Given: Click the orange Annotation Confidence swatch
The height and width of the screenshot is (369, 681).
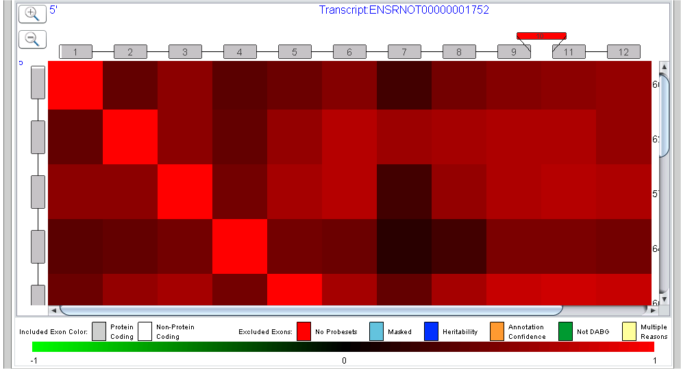Looking at the screenshot, I should (497, 331).
